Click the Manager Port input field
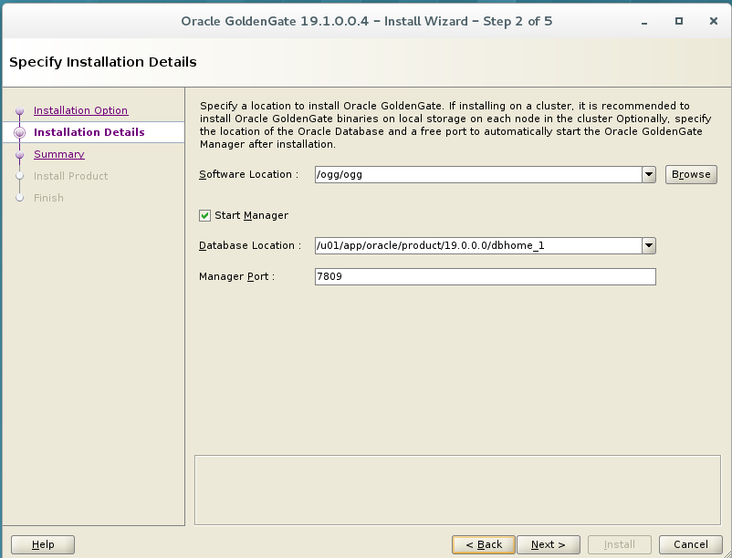 [x=485, y=276]
